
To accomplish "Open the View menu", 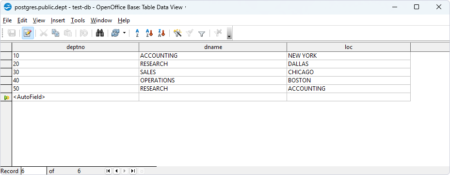I will pos(39,20).
